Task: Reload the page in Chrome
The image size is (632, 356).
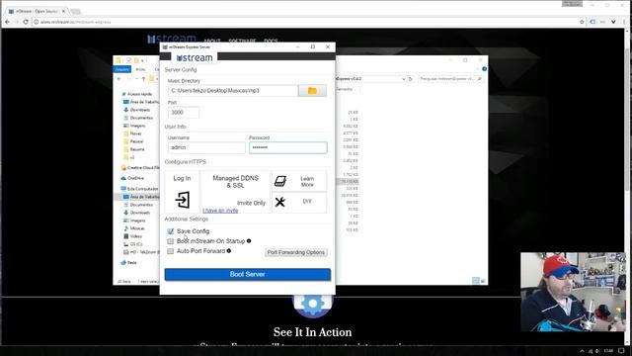Action: (26, 22)
